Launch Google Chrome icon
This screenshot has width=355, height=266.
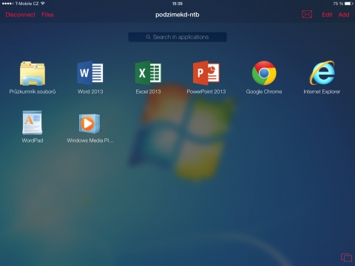264,73
